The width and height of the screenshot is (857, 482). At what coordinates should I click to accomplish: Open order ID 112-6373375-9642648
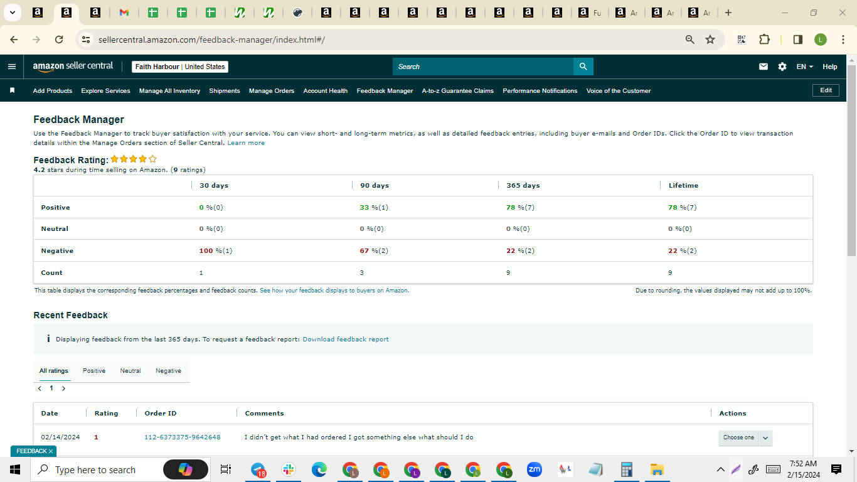pyautogui.click(x=183, y=437)
